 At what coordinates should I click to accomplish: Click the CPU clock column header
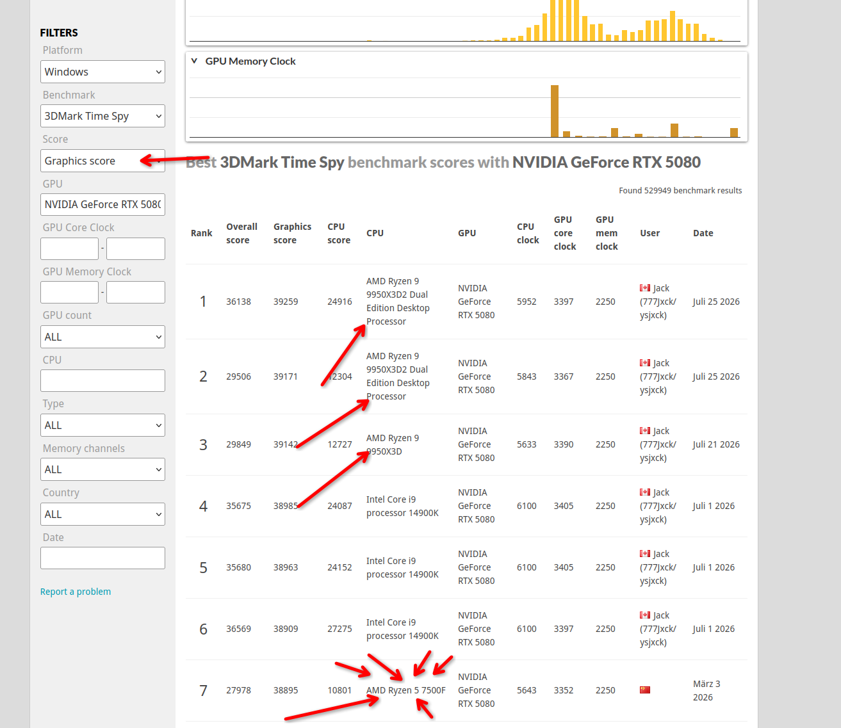528,233
